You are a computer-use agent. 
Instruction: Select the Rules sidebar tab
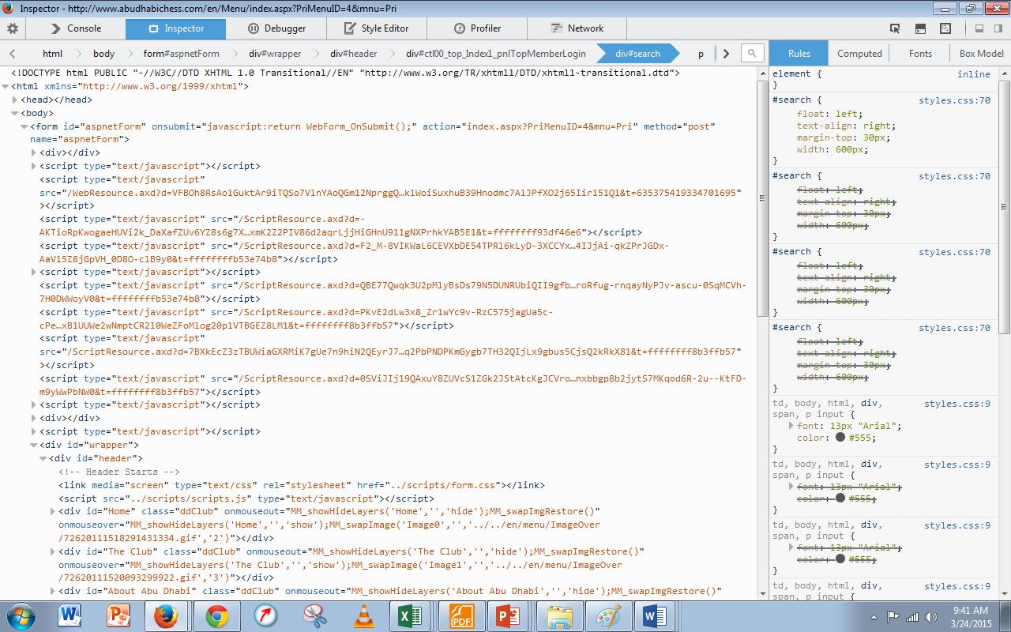[799, 54]
